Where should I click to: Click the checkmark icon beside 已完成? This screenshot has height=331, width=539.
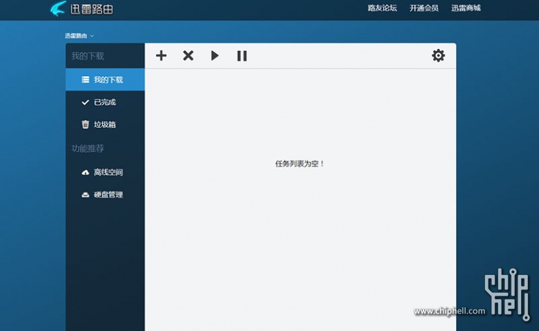coord(85,102)
